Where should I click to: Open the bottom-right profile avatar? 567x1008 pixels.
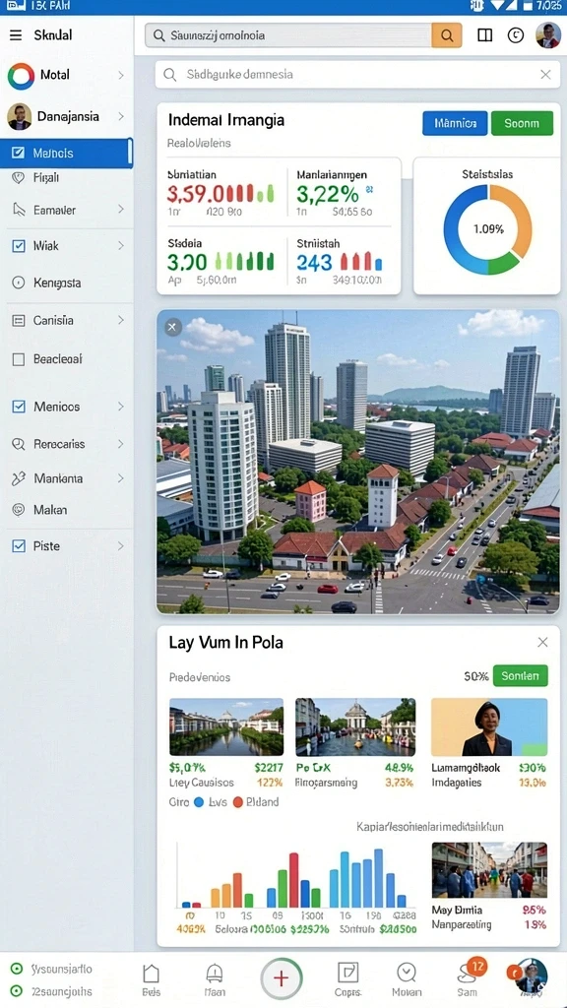tap(531, 976)
